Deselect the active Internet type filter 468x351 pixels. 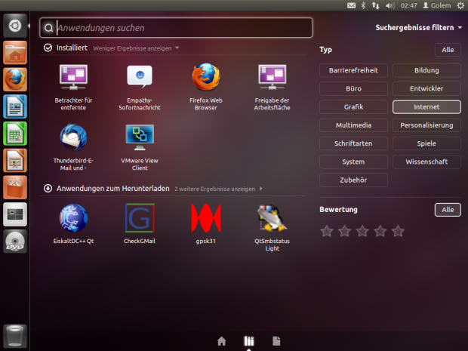pyautogui.click(x=426, y=107)
